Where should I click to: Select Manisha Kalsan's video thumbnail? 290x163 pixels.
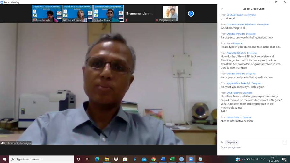point(47,13)
